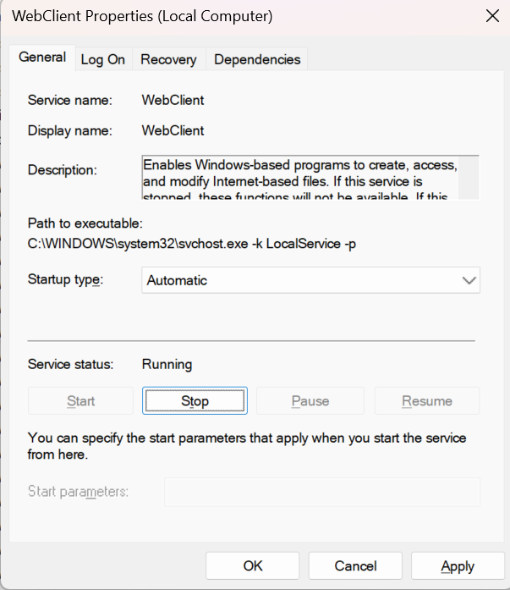Click the Startup type label

[x=65, y=279]
